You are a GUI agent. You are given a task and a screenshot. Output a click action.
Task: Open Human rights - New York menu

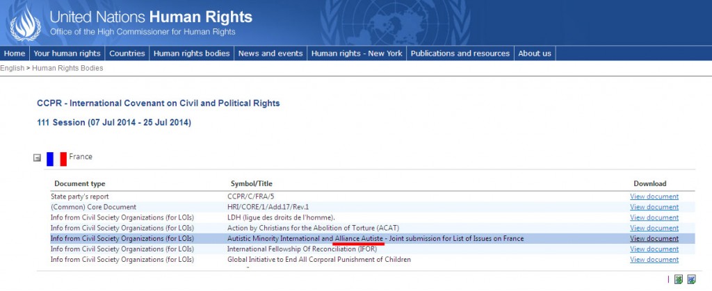coord(357,53)
